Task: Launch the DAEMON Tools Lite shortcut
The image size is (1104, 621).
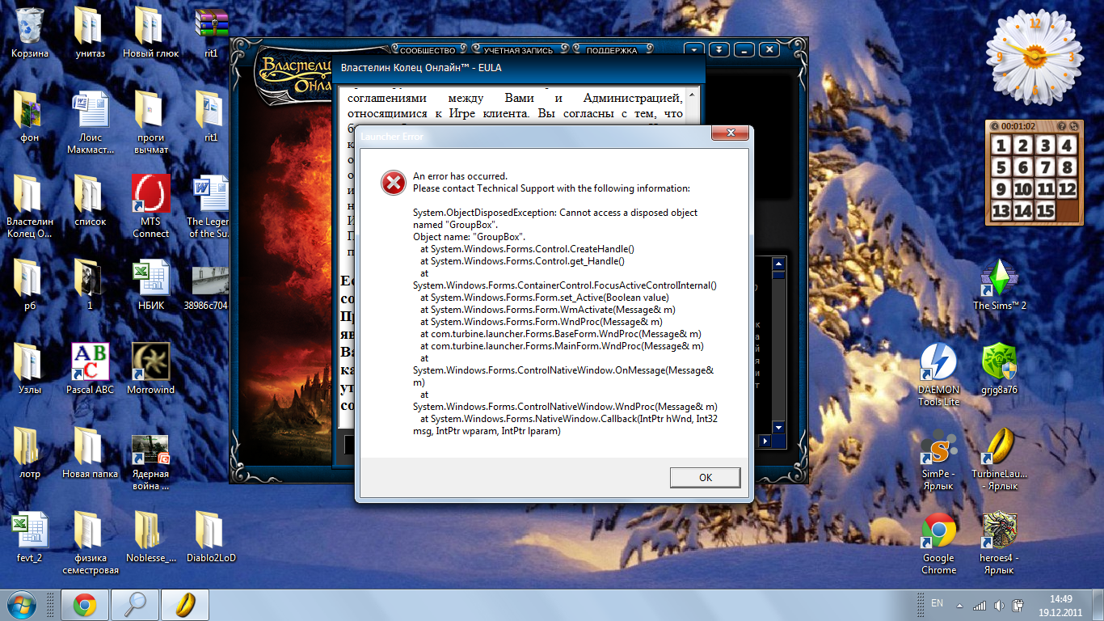Action: click(938, 374)
